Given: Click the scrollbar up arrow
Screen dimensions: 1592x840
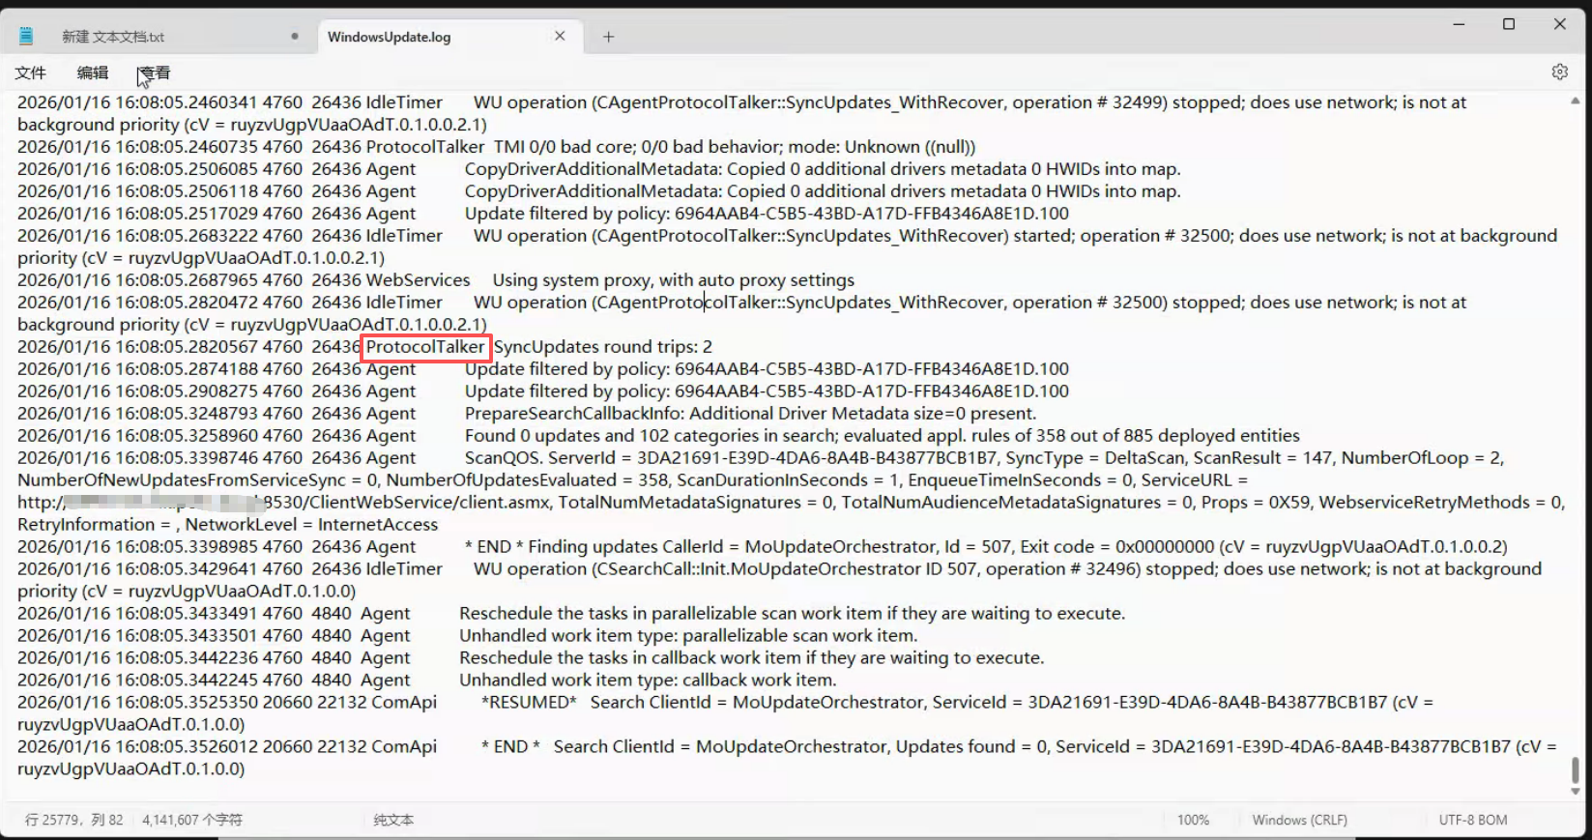Looking at the screenshot, I should 1576,101.
